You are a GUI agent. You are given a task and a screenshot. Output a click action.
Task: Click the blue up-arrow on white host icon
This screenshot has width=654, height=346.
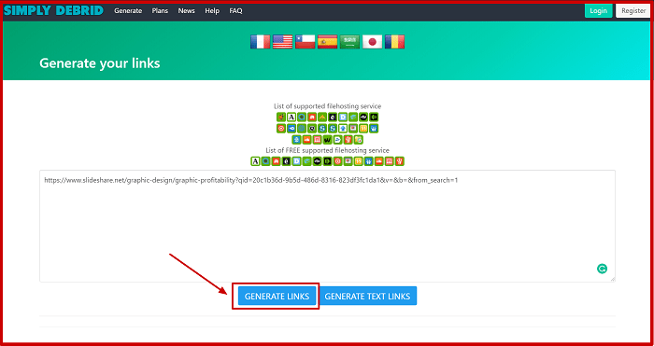pos(343,129)
